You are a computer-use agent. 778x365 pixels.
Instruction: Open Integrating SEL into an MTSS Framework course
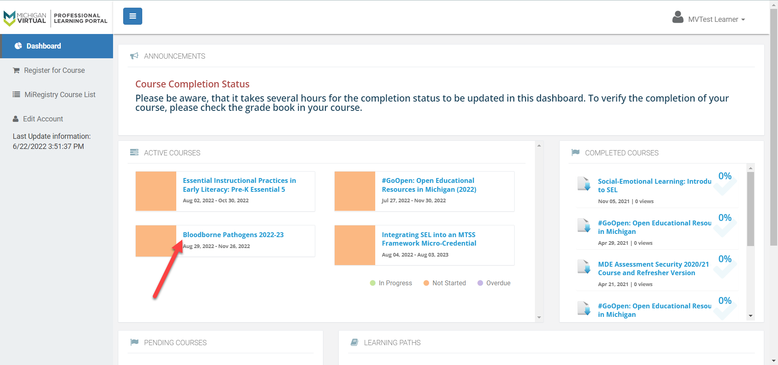click(x=429, y=239)
